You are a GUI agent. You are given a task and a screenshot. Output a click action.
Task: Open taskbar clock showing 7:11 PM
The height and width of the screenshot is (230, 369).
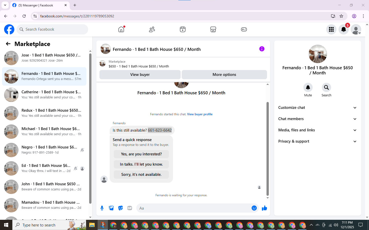347,225
